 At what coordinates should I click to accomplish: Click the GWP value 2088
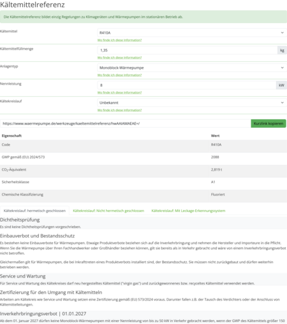tap(215, 157)
